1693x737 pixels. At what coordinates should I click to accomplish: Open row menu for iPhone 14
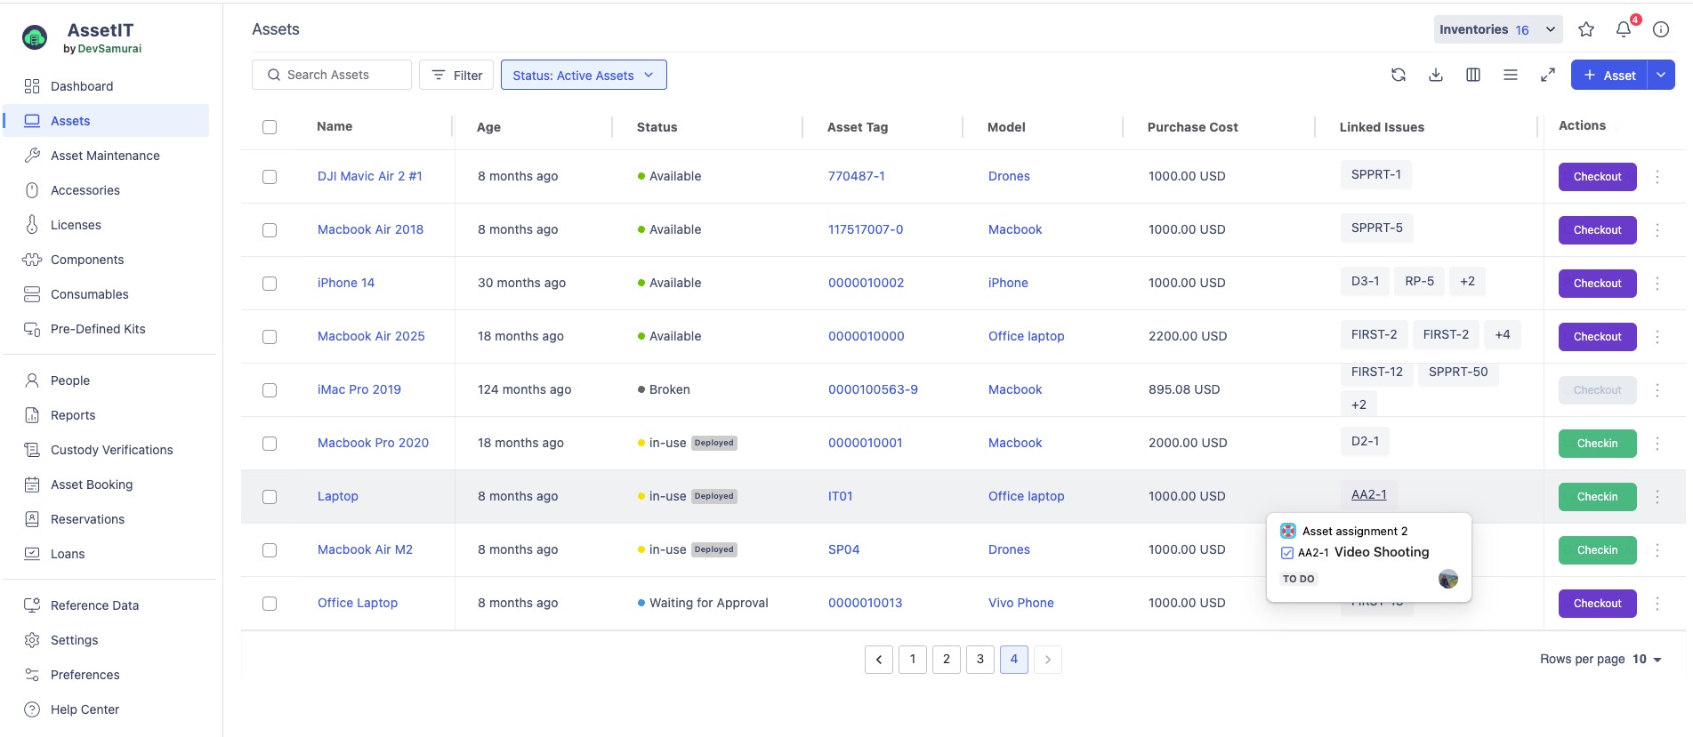1657,284
